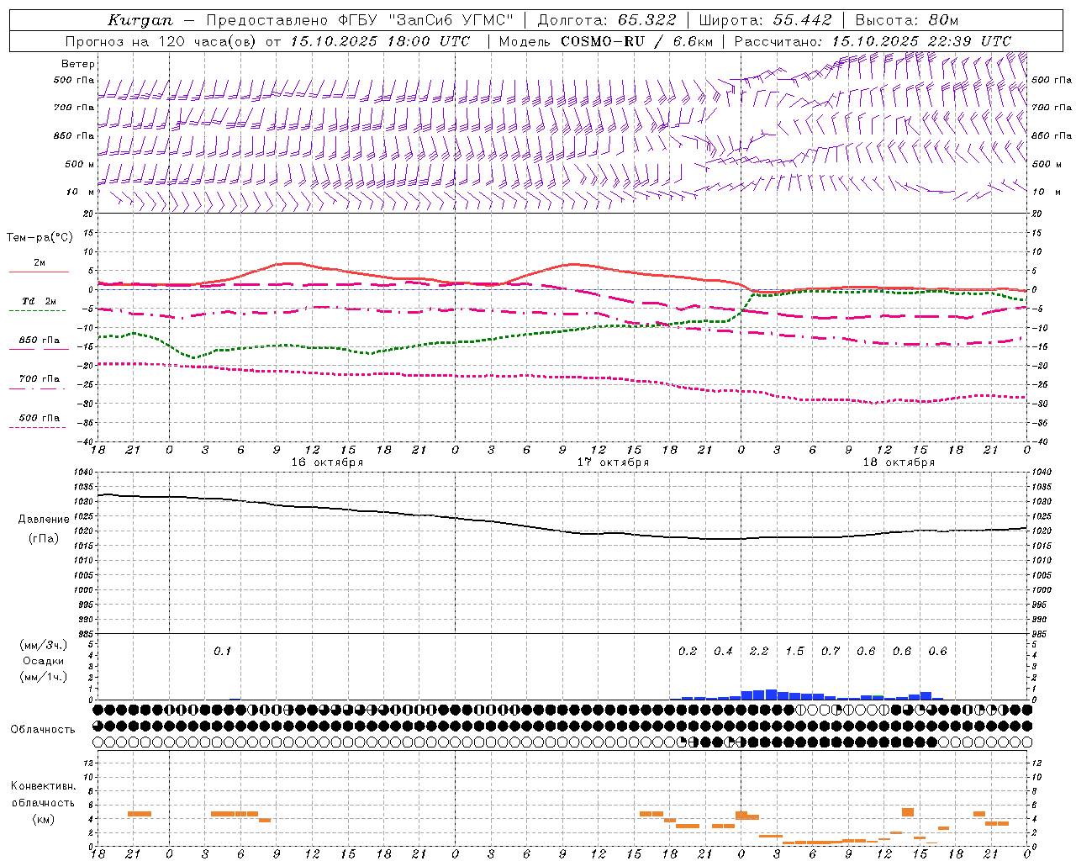This screenshot has height=861, width=1076.
Task: Click precipitation amount "2.2"
Action: pyautogui.click(x=759, y=651)
